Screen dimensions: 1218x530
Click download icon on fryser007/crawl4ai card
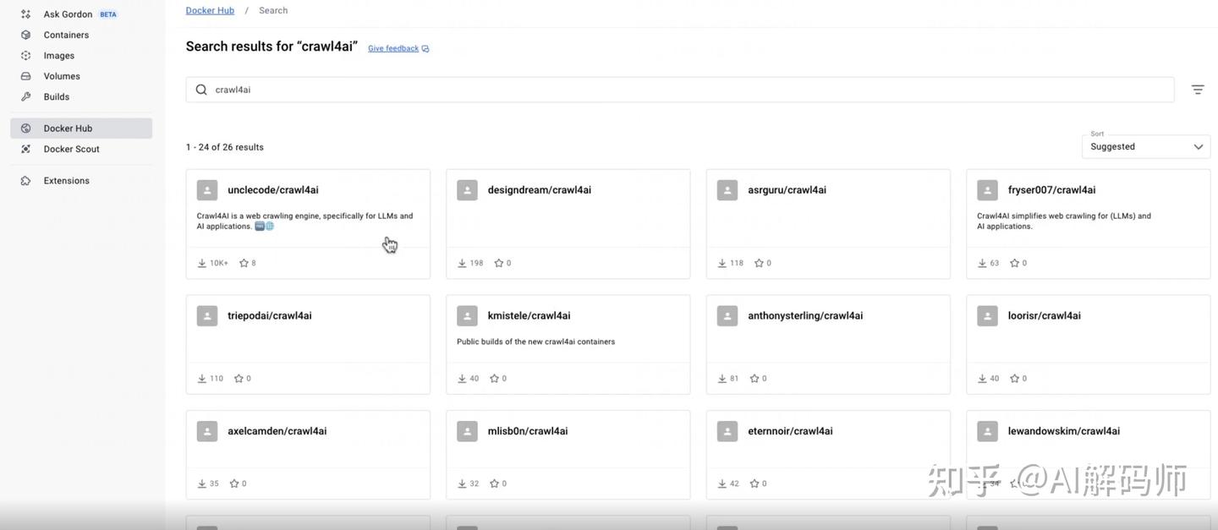982,263
